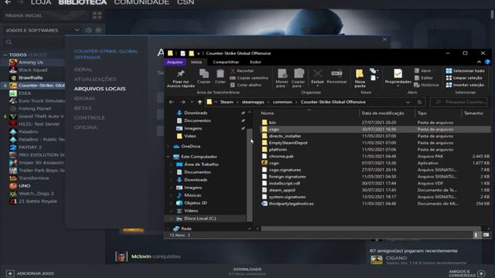Click Colar atalho in the ribbon
This screenshot has height=278, width=495.
246,85
